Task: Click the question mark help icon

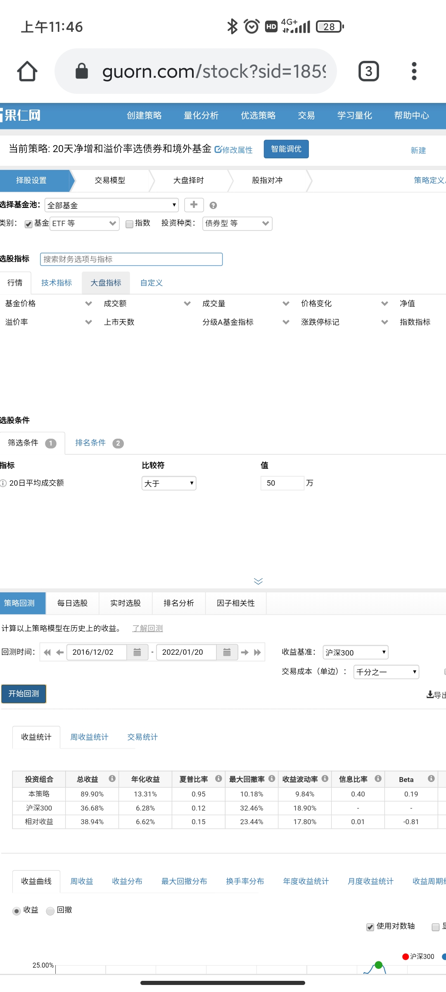Action: click(213, 205)
